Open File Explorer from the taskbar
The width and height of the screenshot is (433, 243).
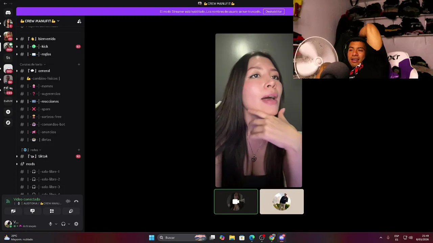(232, 238)
